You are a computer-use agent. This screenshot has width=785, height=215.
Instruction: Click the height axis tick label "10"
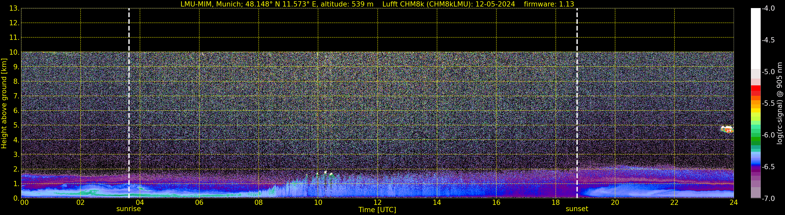(x=14, y=52)
